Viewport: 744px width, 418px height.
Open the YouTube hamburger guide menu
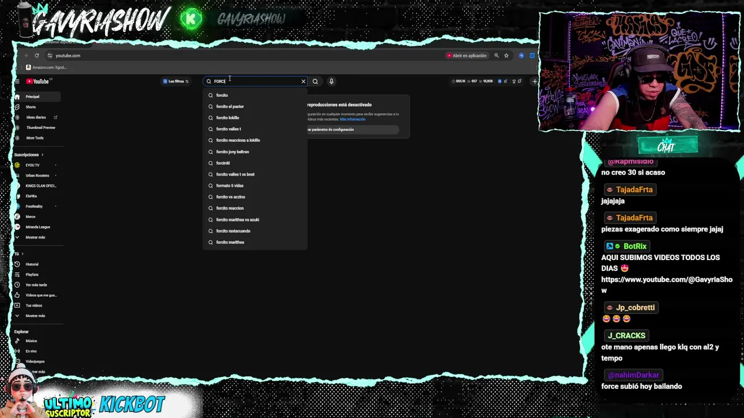pos(17,81)
